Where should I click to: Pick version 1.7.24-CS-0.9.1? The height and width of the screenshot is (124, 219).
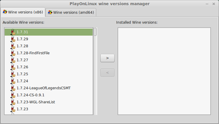(48, 95)
